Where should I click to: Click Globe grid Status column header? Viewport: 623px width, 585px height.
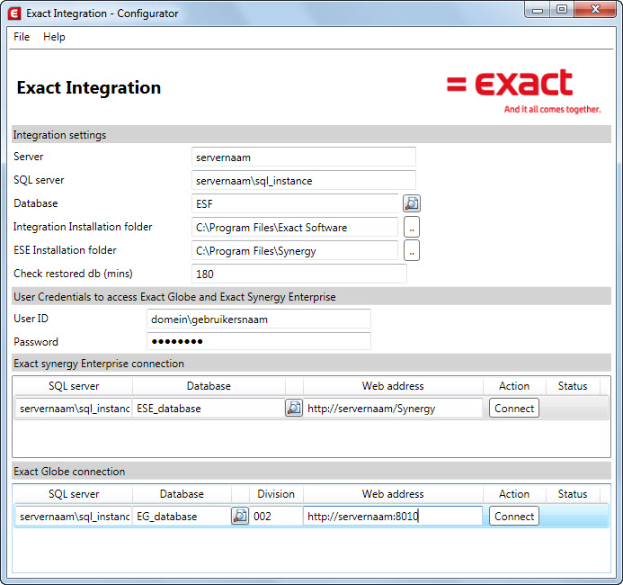point(573,494)
